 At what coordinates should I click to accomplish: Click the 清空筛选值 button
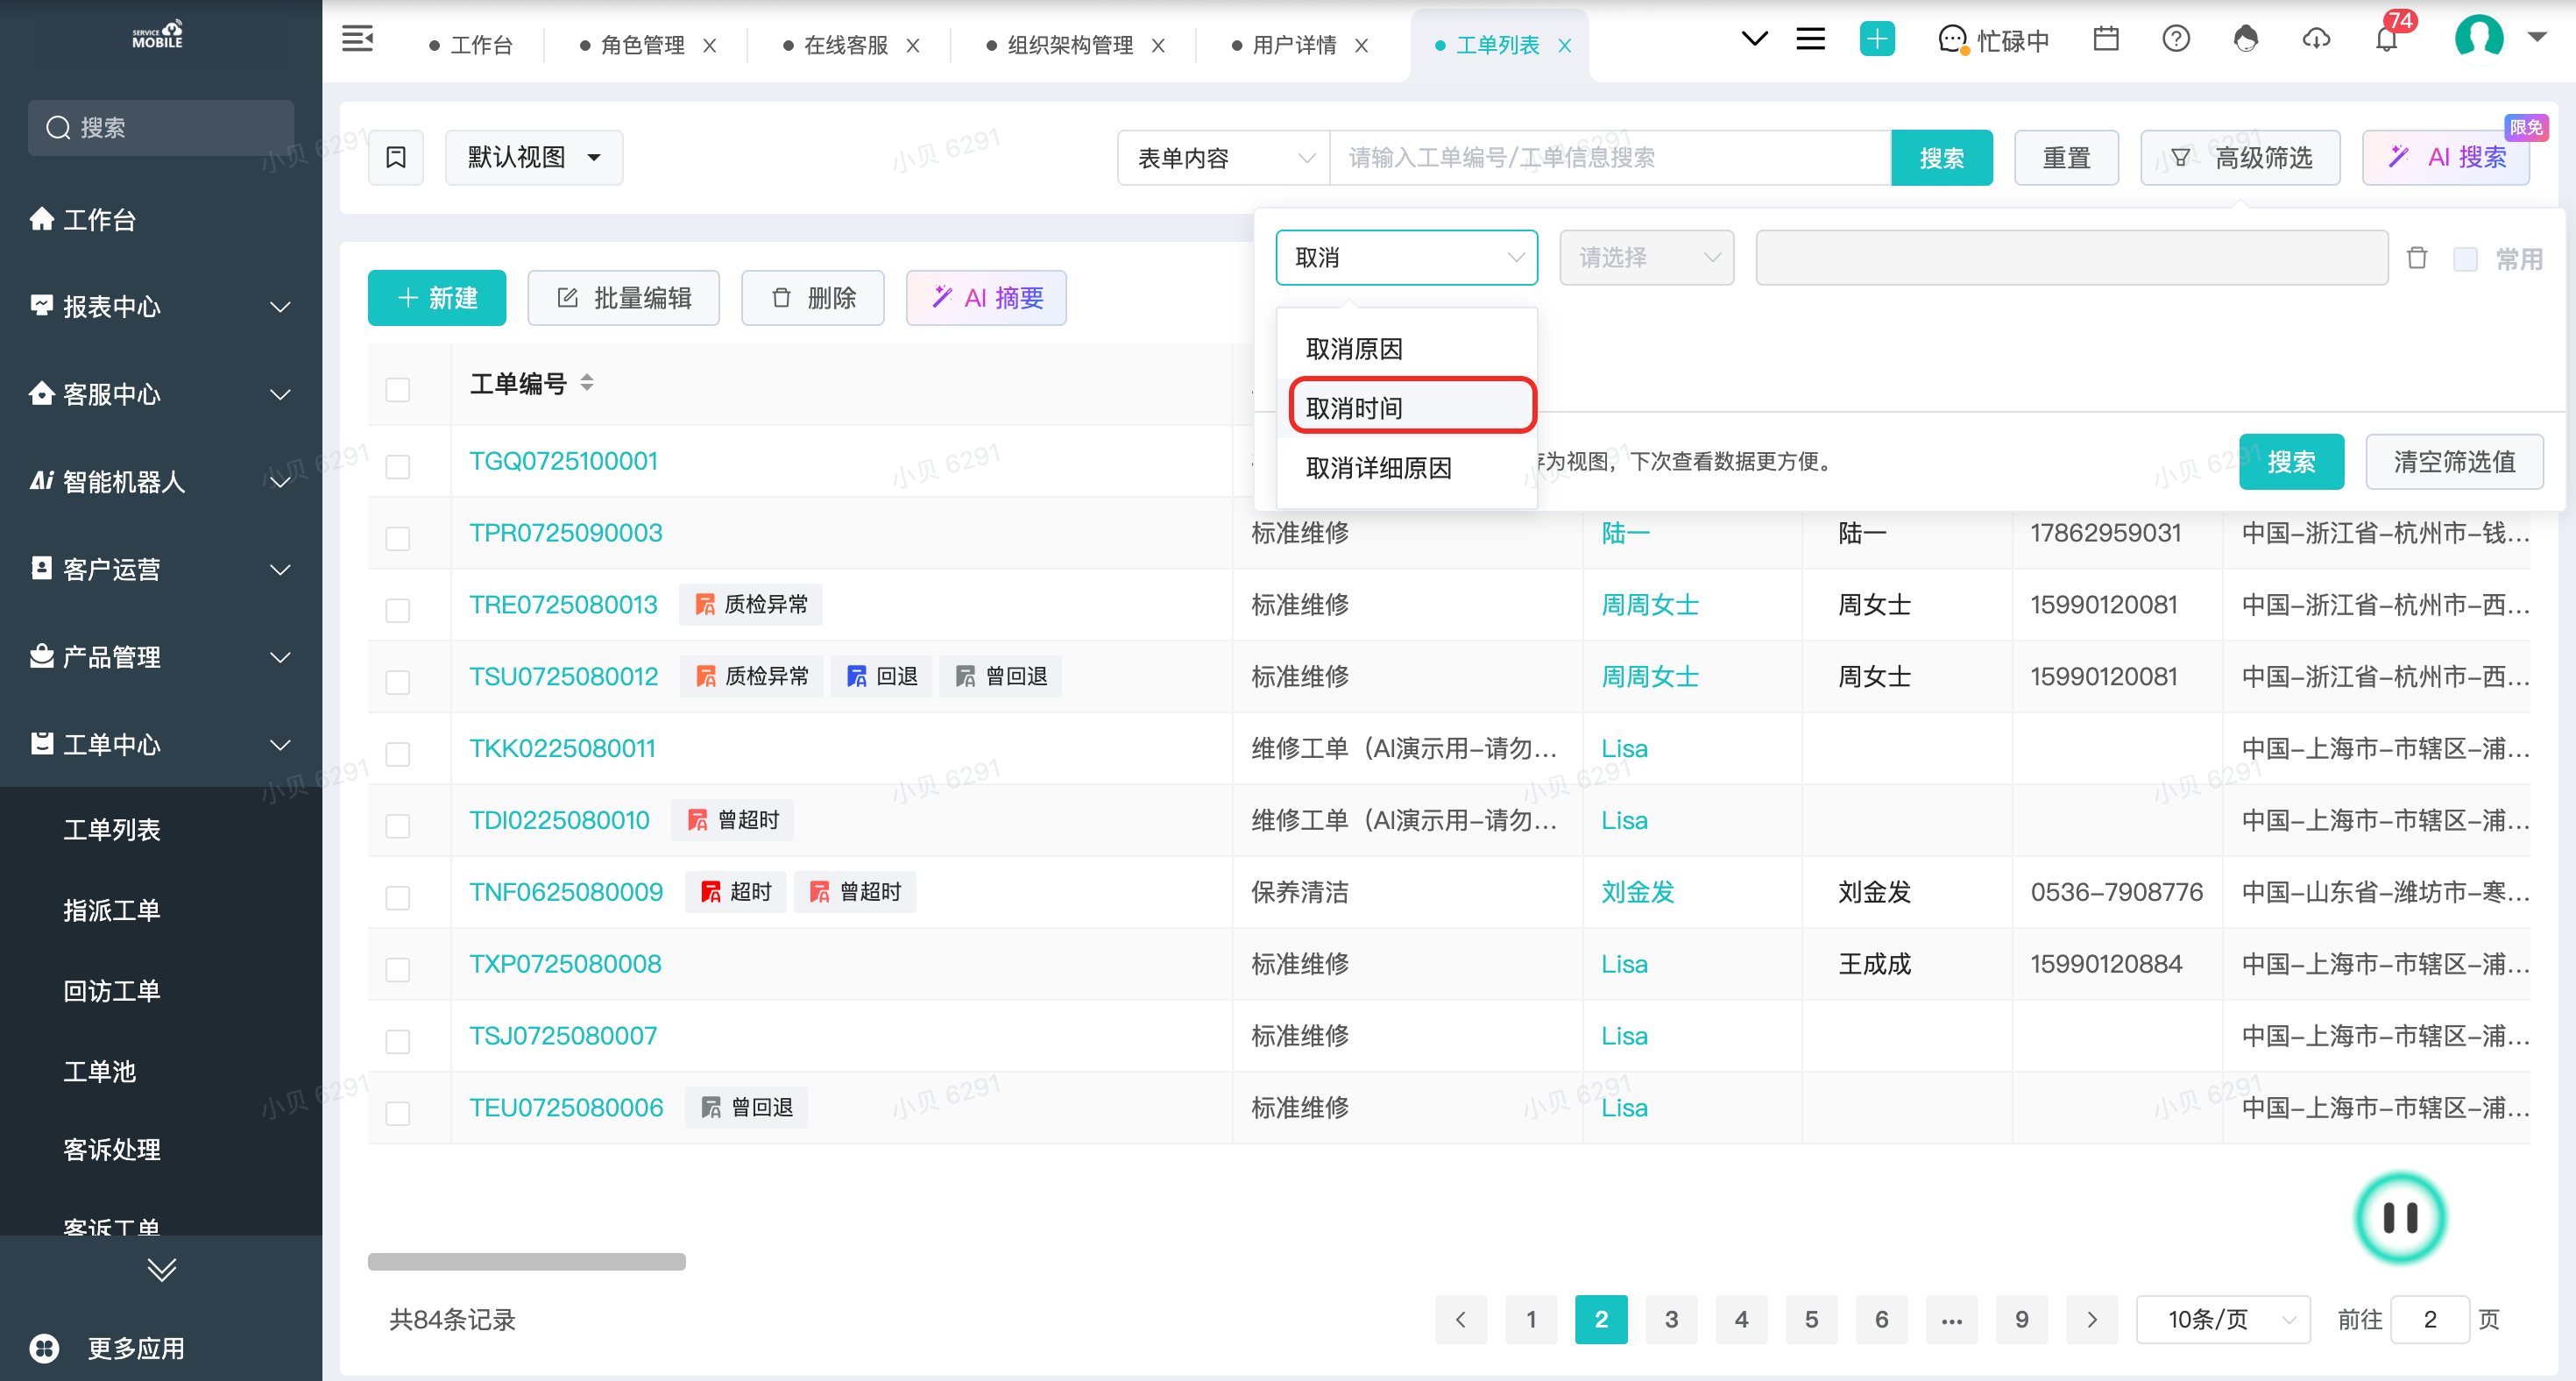pyautogui.click(x=2454, y=462)
